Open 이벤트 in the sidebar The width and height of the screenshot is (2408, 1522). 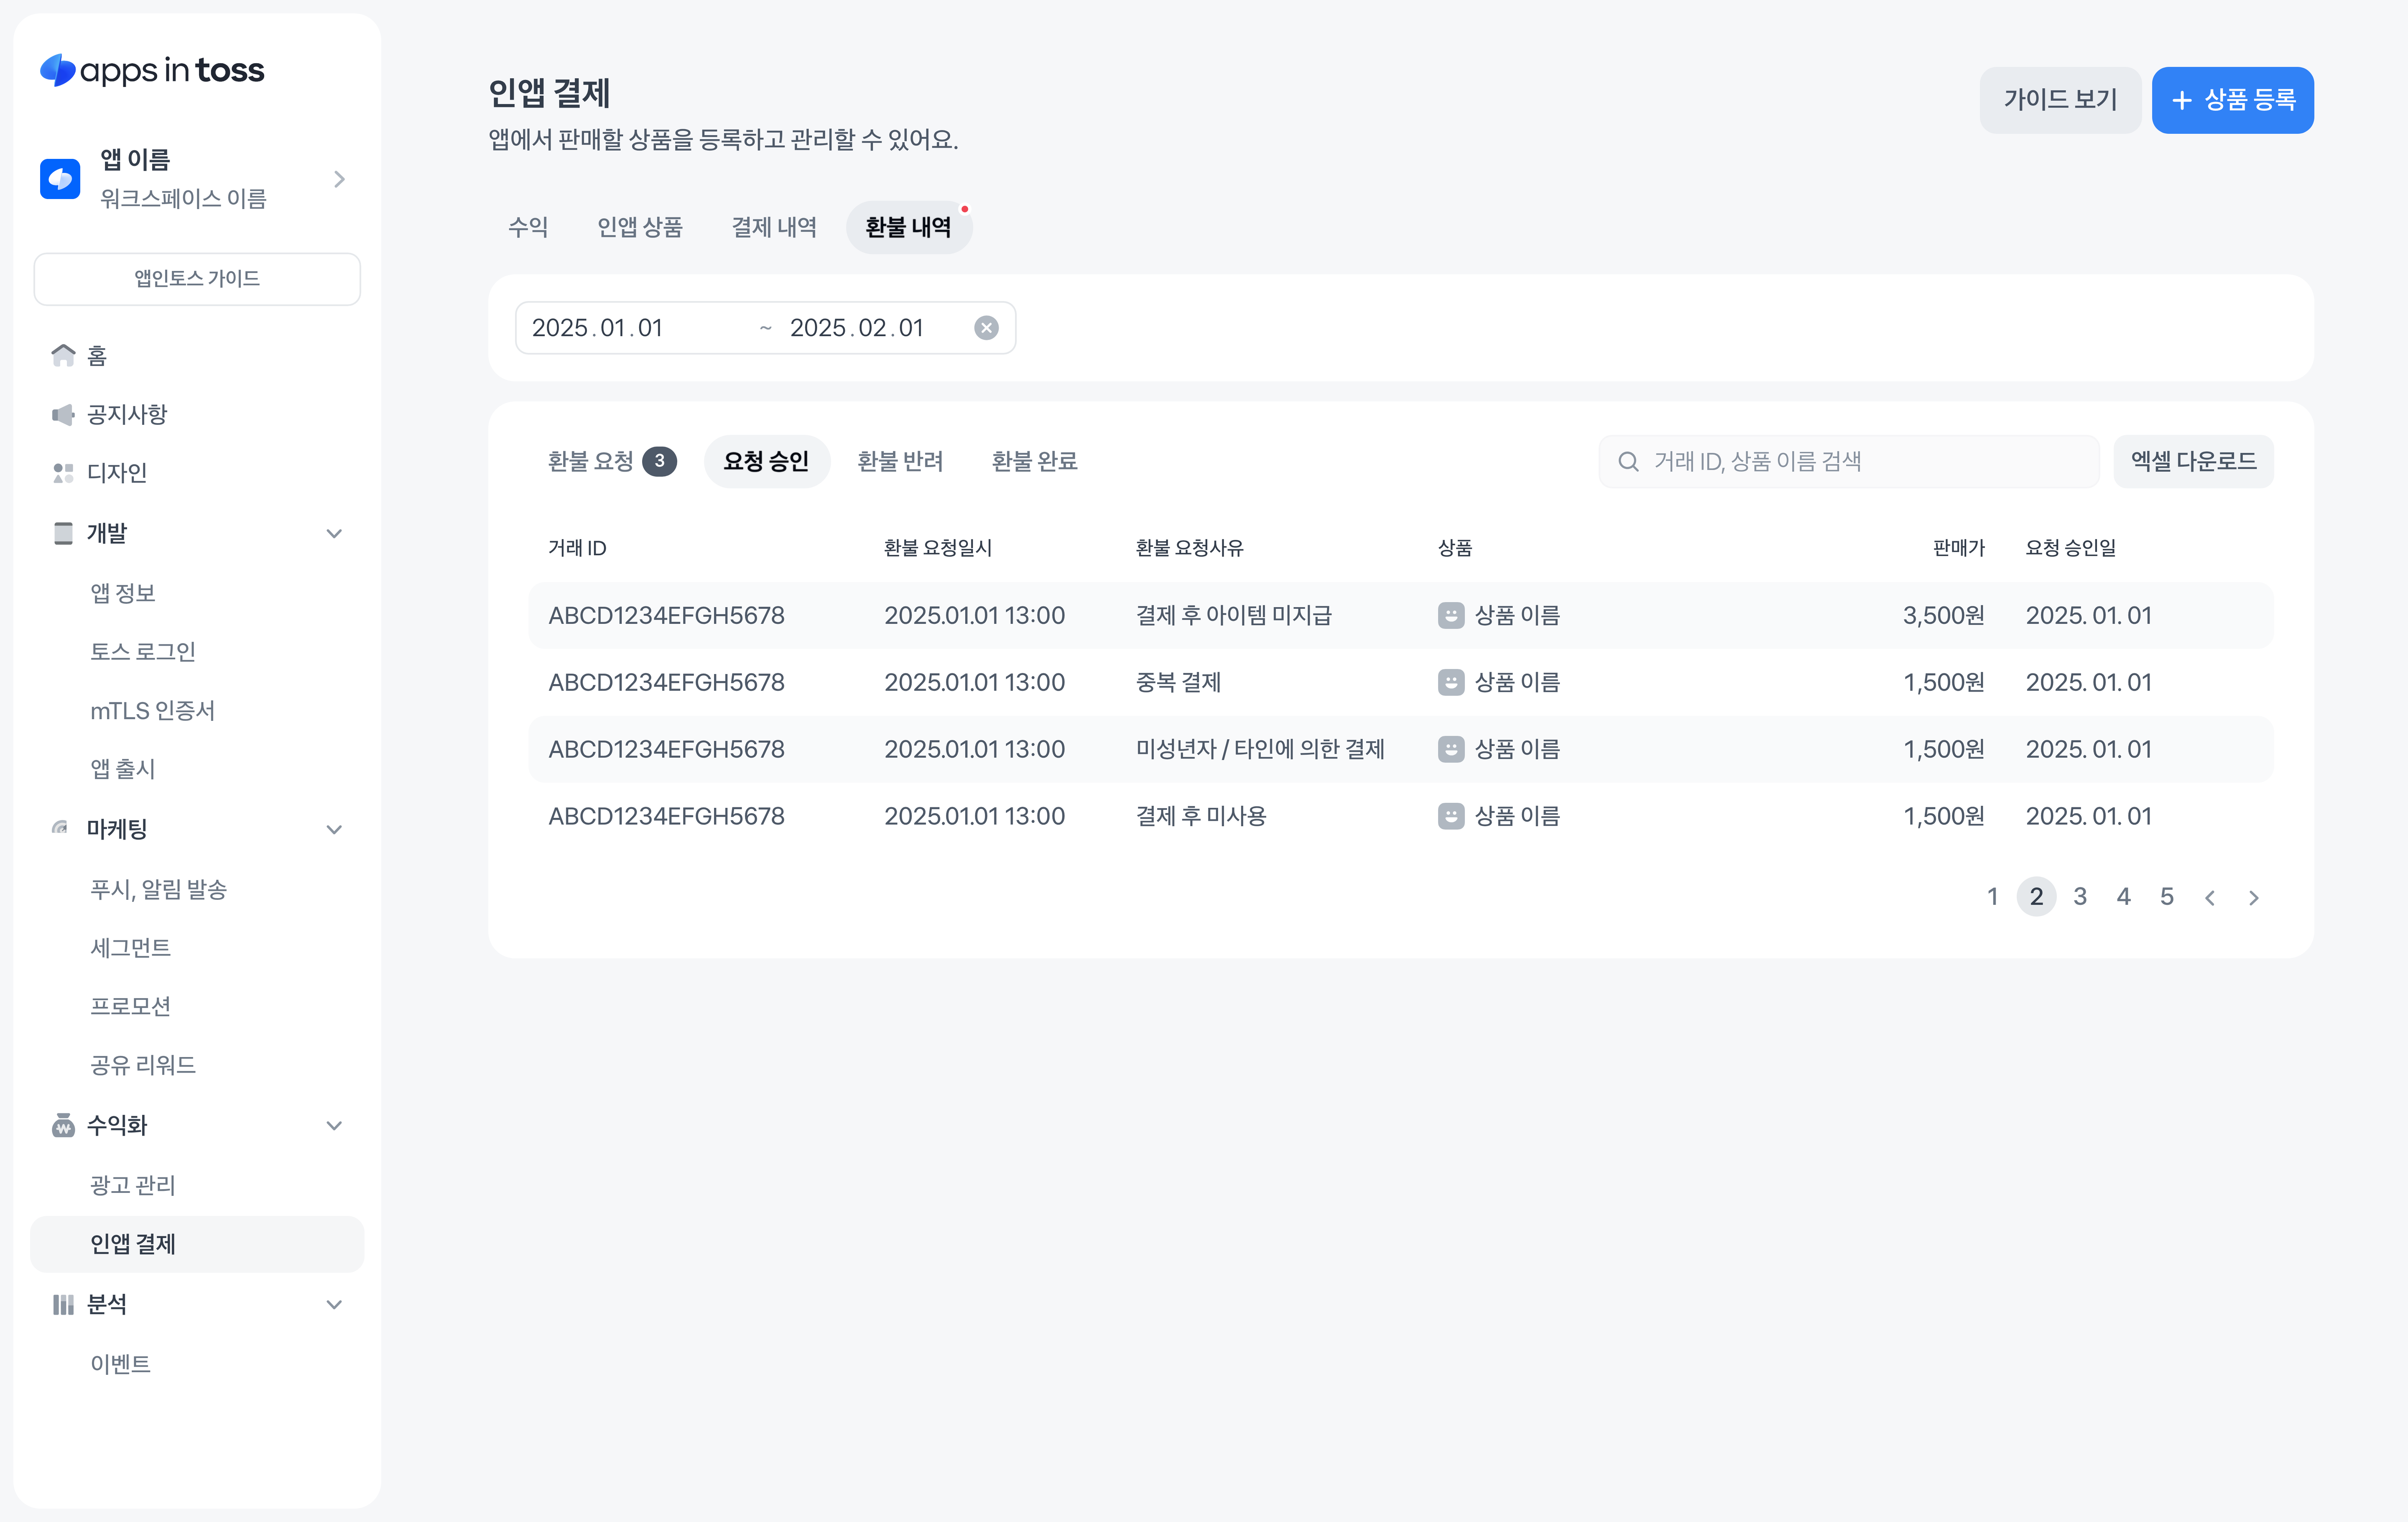pos(121,1363)
